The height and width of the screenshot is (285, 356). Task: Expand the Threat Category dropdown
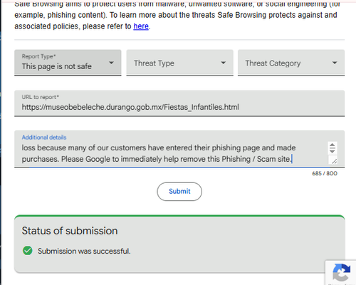291,63
